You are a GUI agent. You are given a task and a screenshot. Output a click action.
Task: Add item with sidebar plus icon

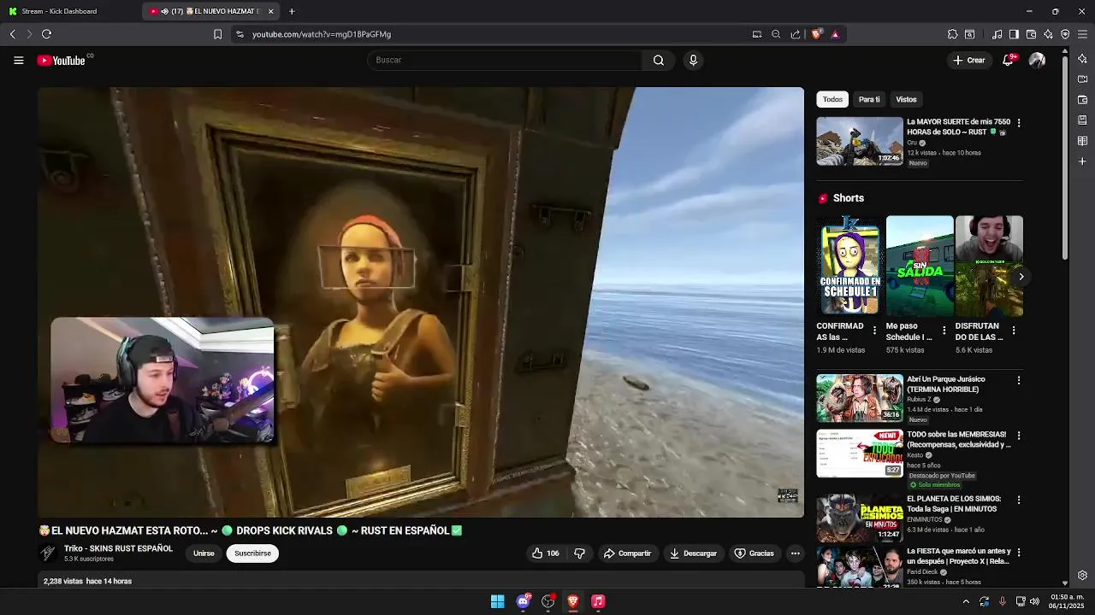tap(1082, 161)
